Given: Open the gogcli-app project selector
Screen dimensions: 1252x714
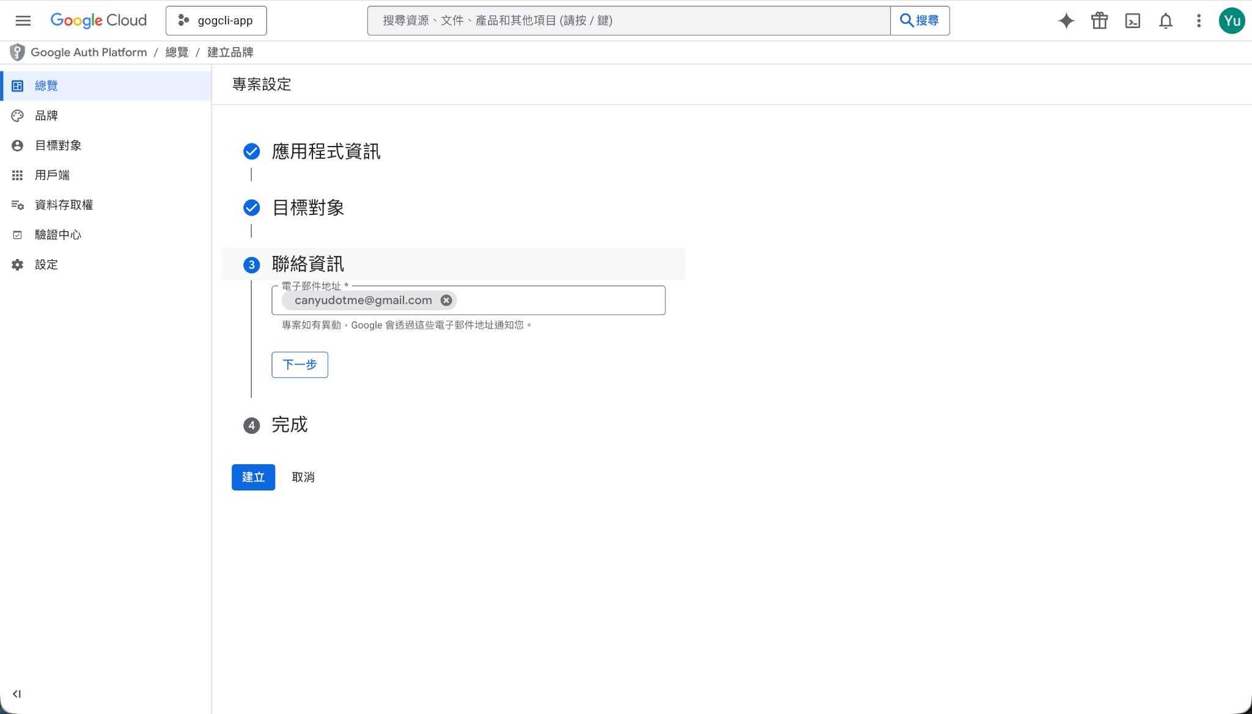Looking at the screenshot, I should pyautogui.click(x=216, y=21).
